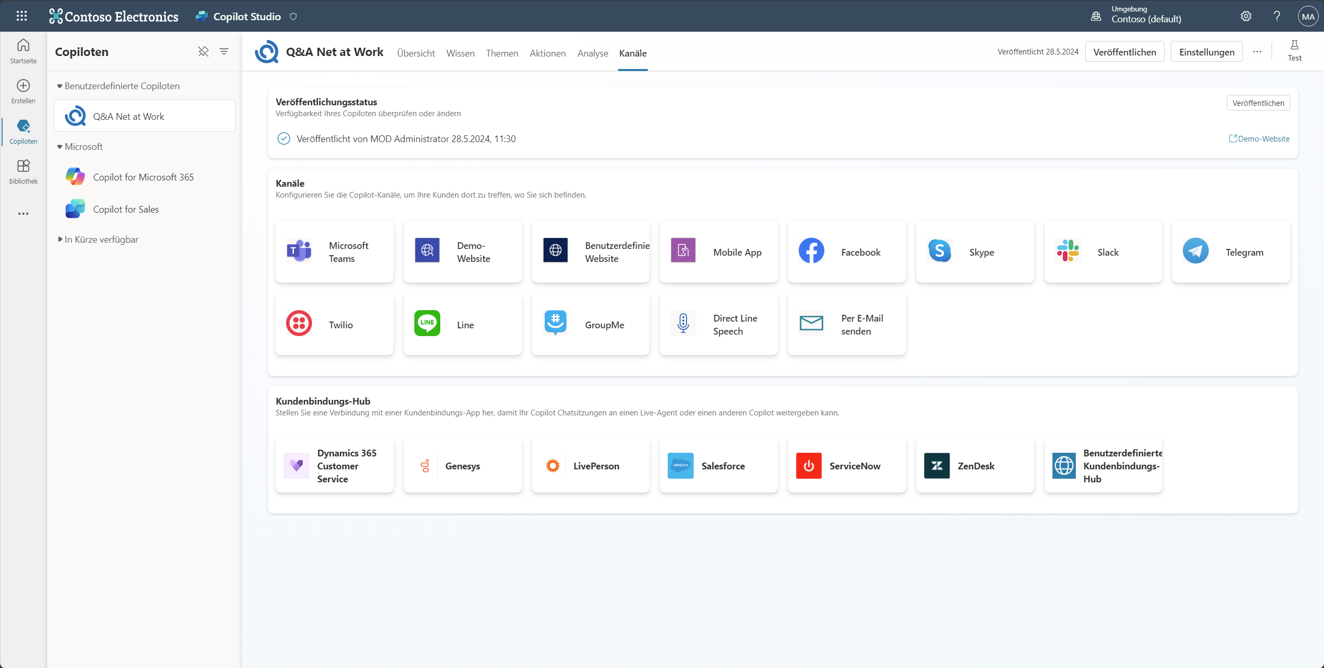This screenshot has height=668, width=1324.
Task: Open the settings gear in the top bar
Action: pyautogui.click(x=1246, y=16)
